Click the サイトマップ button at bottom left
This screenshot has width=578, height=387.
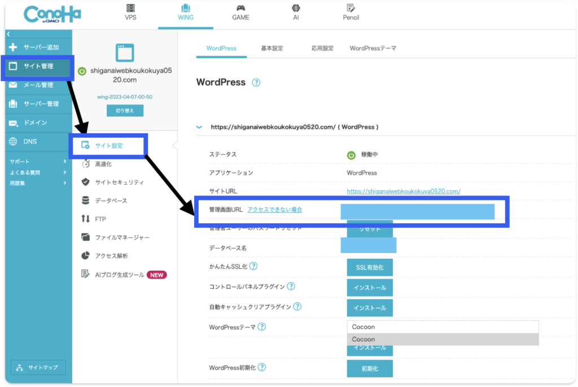click(38, 367)
